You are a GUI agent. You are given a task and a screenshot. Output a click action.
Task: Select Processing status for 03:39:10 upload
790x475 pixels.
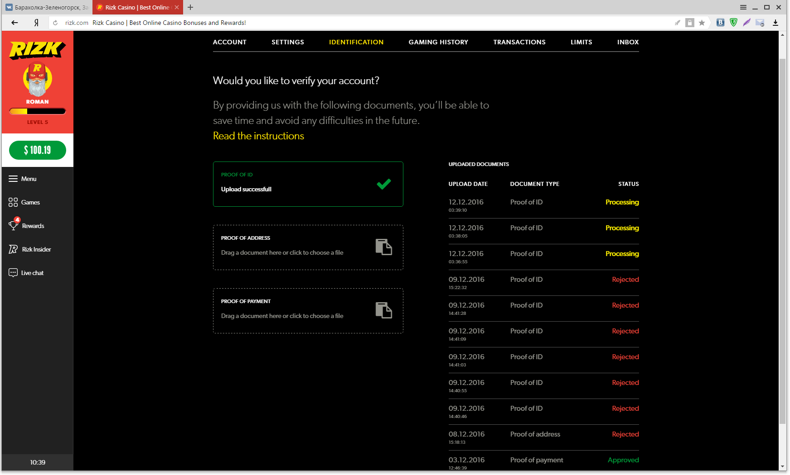(x=622, y=202)
